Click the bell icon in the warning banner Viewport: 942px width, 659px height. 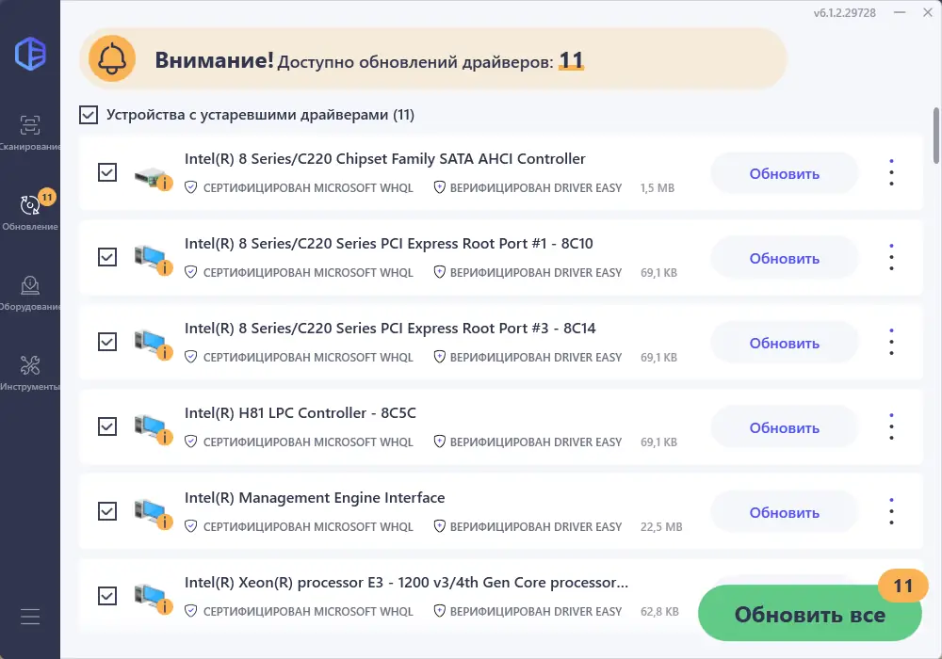click(113, 59)
